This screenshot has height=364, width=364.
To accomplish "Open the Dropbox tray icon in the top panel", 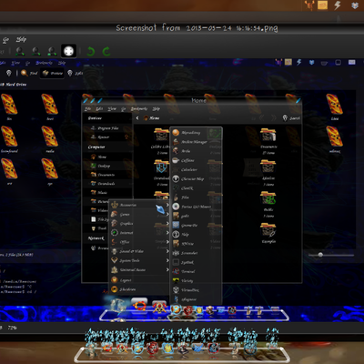I will (x=355, y=5).
